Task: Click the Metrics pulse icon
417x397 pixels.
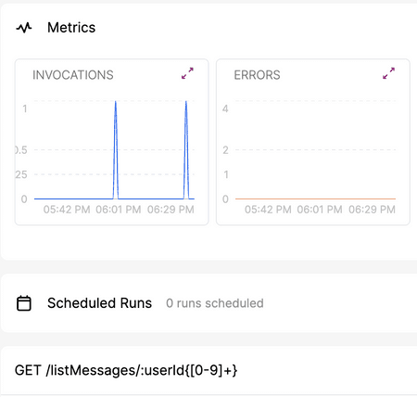Action: click(x=24, y=28)
